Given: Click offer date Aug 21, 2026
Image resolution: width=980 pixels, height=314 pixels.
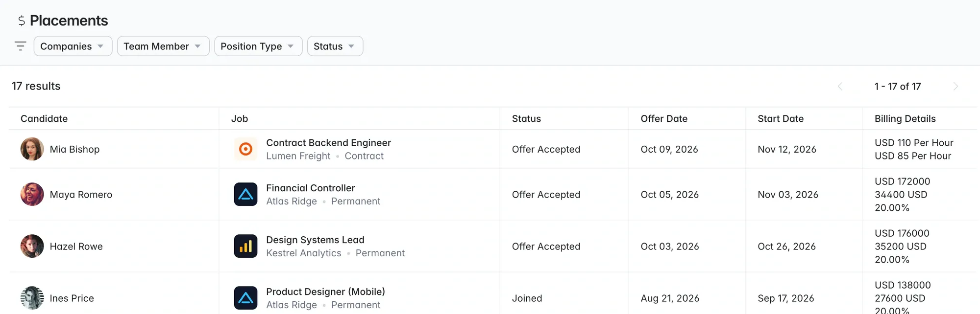Looking at the screenshot, I should point(670,298).
